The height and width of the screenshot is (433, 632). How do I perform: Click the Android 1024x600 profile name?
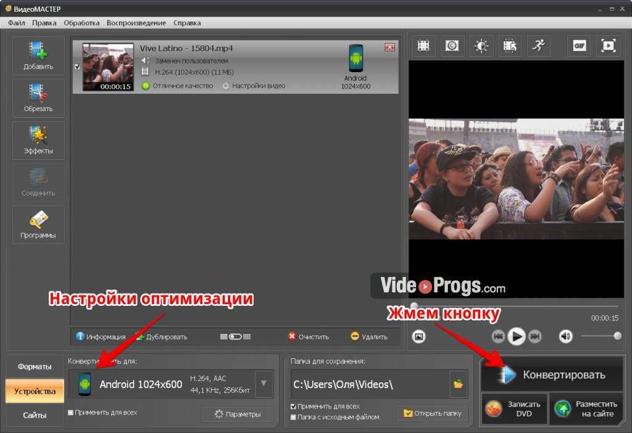click(141, 384)
